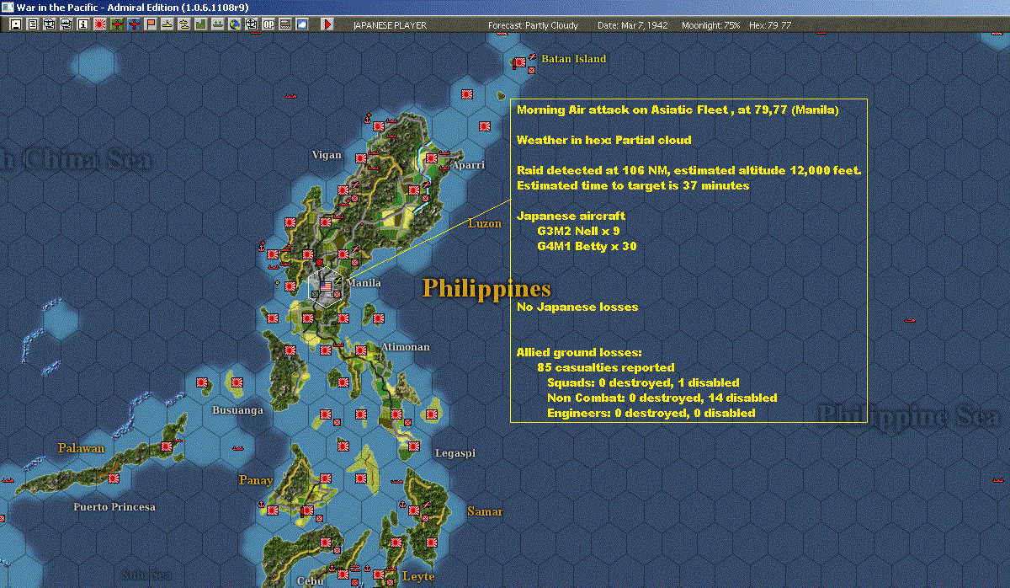Click 'Non Combat: 0 destroyed, 14 disabled' line

[x=662, y=398]
